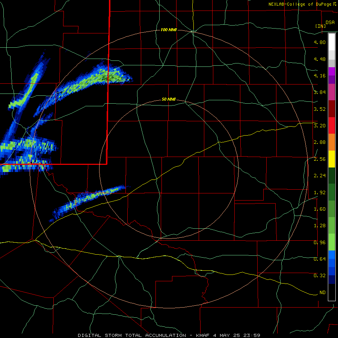Click the darkest green legend swatch
The image size is (338, 338).
click(332, 175)
